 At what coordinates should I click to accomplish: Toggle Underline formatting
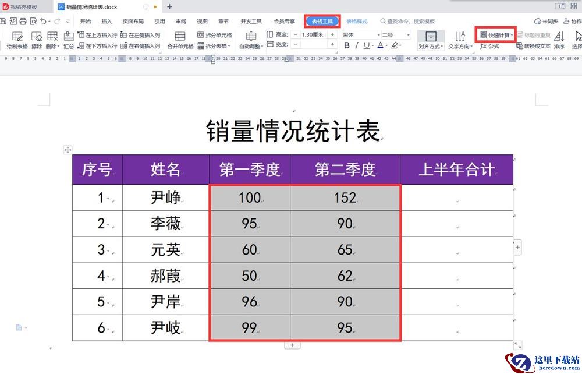pyautogui.click(x=367, y=45)
